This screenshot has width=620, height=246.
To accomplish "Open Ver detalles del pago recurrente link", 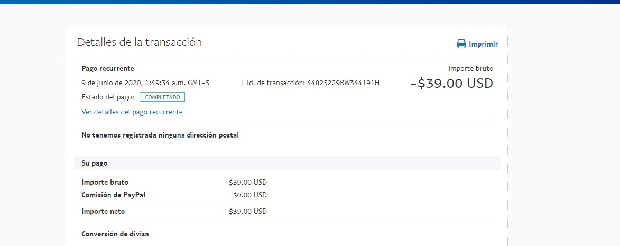I will [x=132, y=112].
